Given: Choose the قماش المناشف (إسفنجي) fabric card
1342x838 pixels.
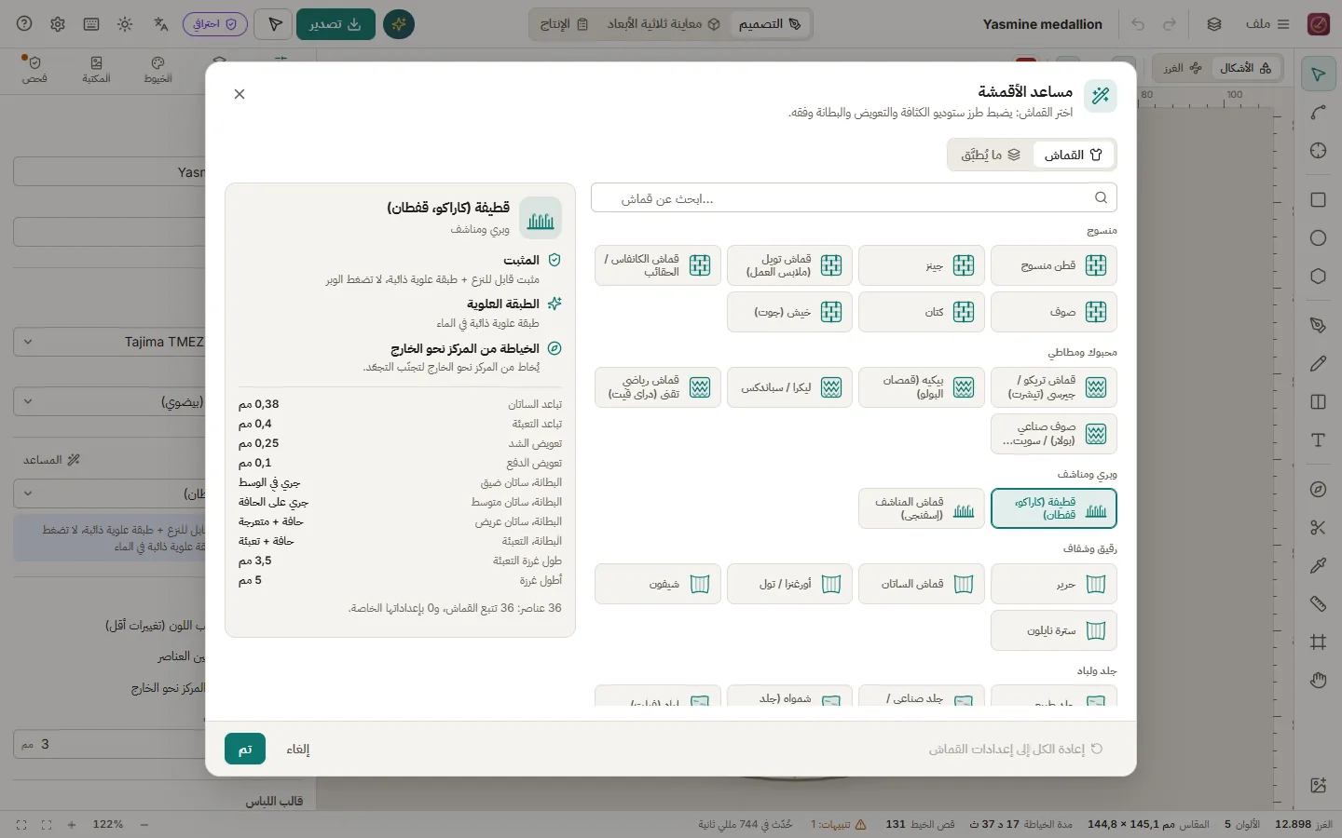Looking at the screenshot, I should coord(921,508).
